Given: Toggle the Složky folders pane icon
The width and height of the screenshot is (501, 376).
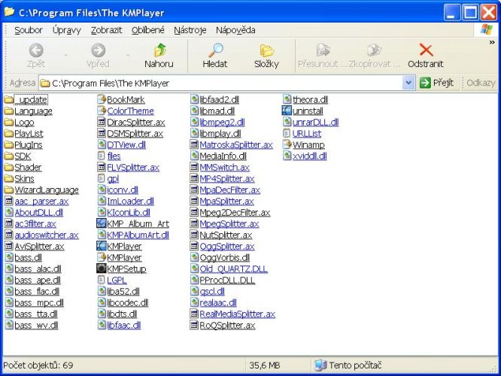Looking at the screenshot, I should tap(266, 50).
